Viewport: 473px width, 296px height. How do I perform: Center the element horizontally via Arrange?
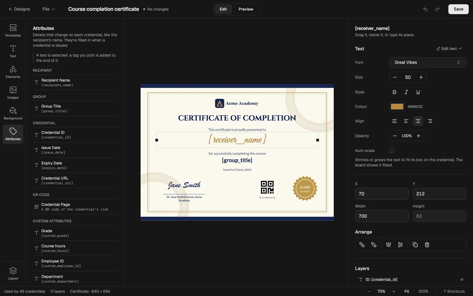[388, 245]
